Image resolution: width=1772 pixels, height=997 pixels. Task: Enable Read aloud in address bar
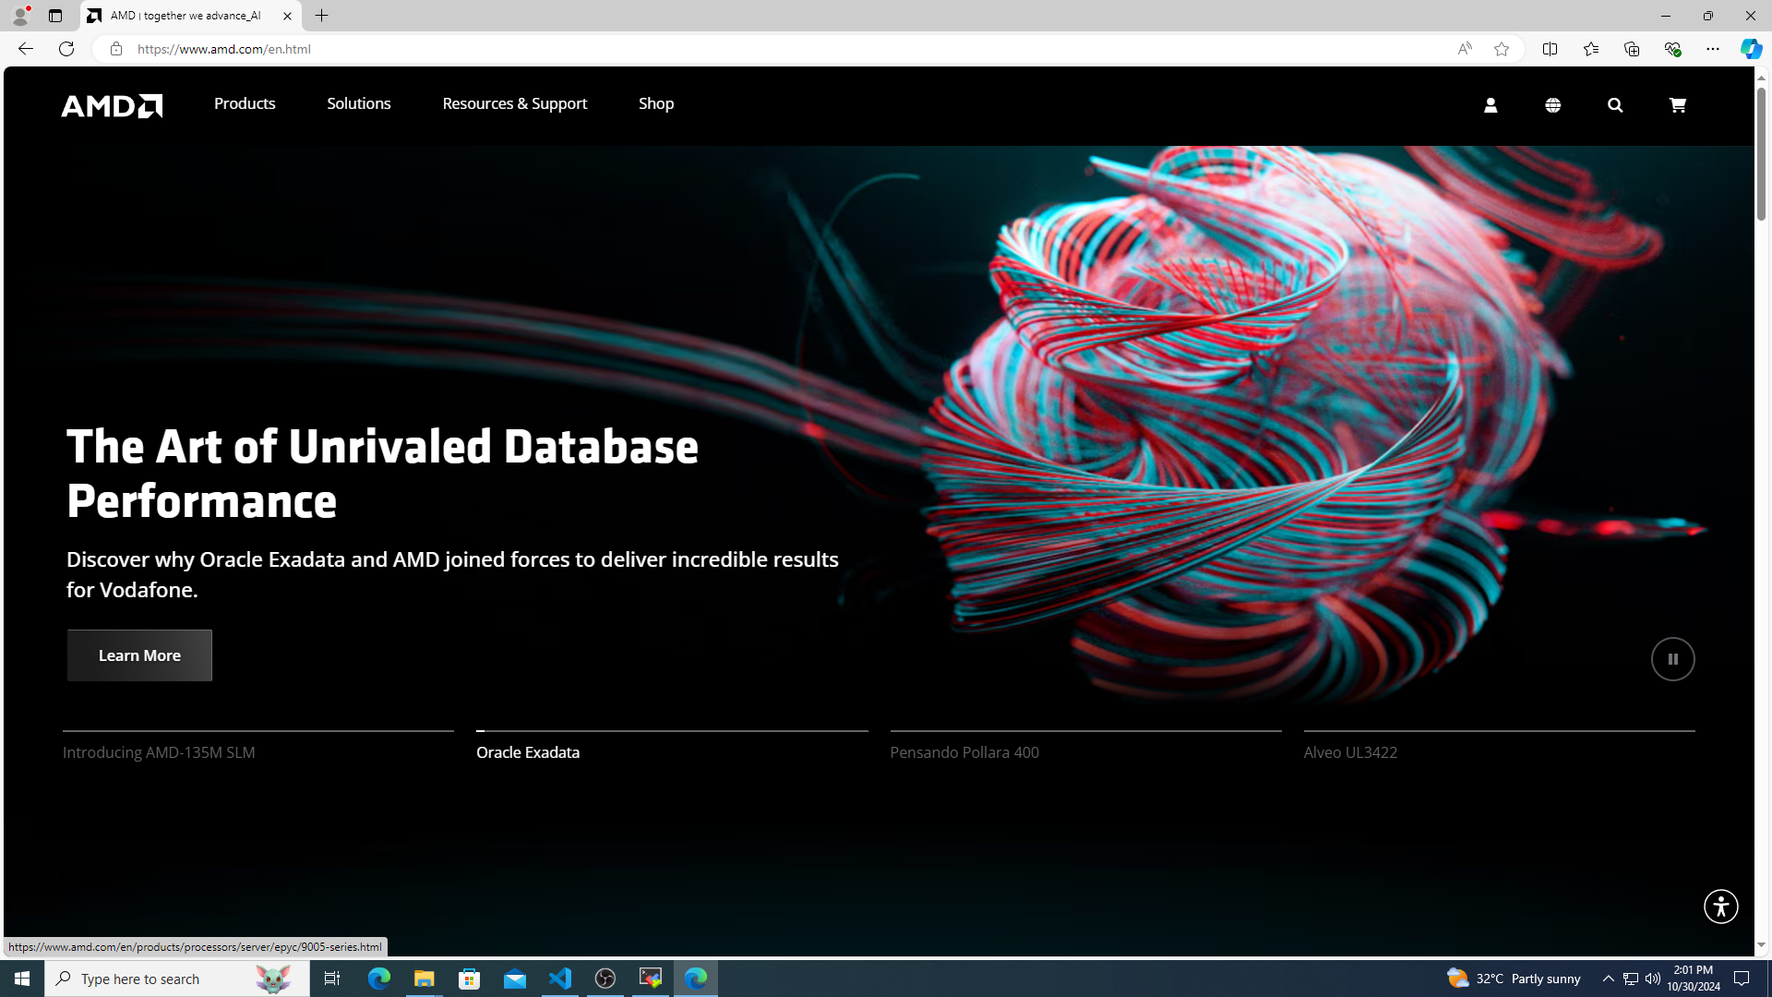click(1465, 49)
